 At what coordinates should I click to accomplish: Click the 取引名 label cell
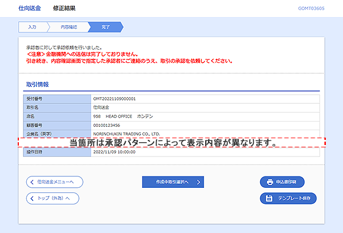tap(57, 107)
